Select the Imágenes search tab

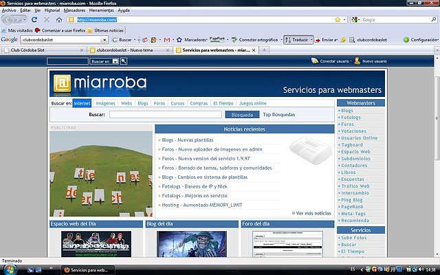coord(105,103)
